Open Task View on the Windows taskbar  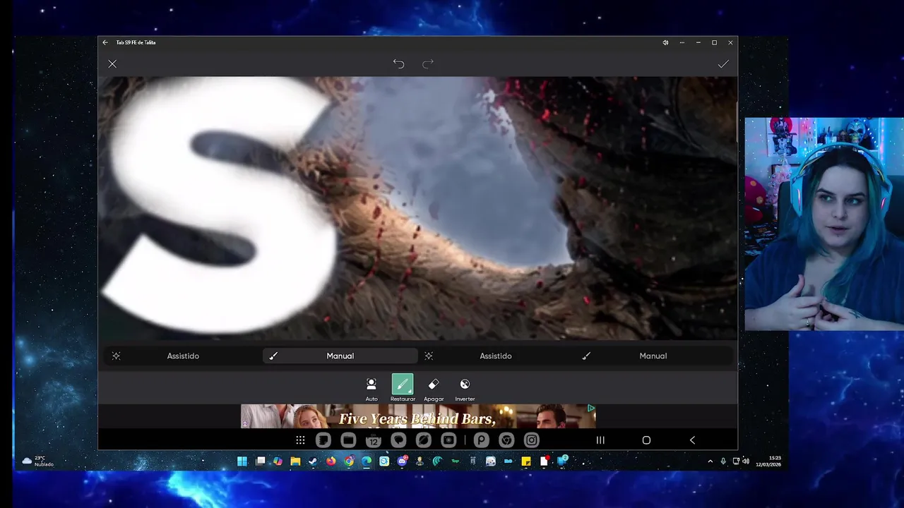pyautogui.click(x=260, y=461)
